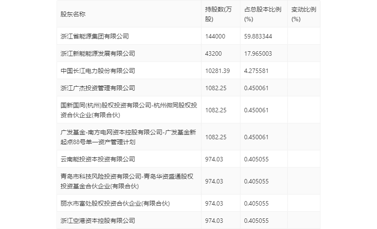Screen dimensions: 377x229
Task: Select 浙江广杰投资管理有限公司 shareholder name
Action: (98, 88)
